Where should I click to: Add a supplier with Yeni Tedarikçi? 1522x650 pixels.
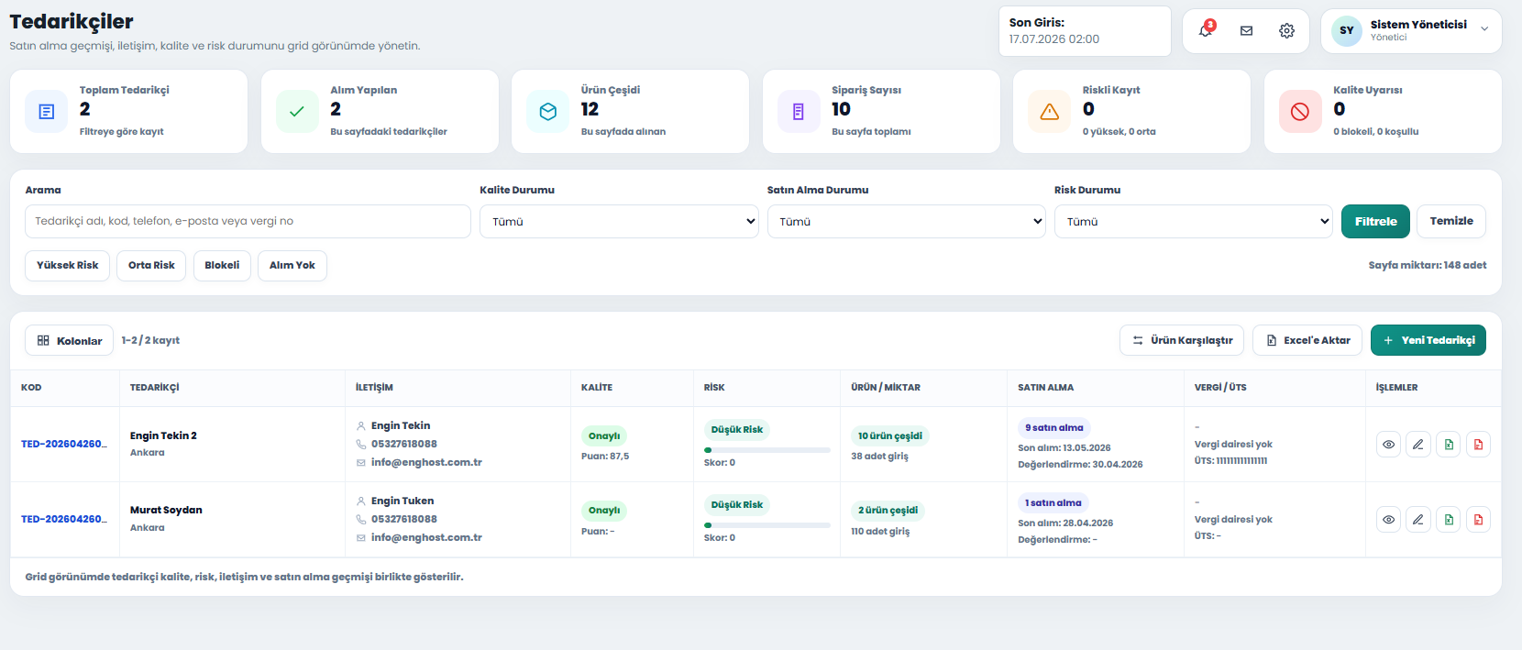[x=1428, y=340]
